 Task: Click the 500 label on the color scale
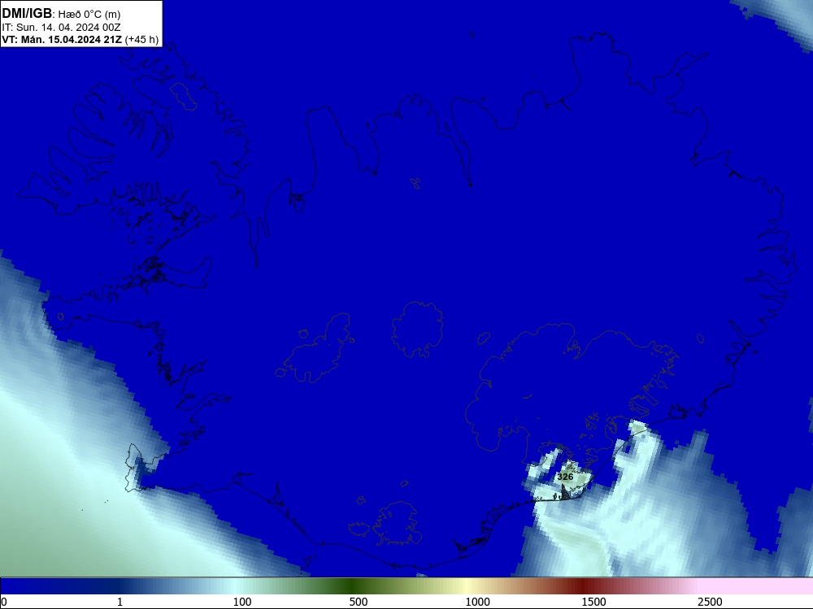[x=359, y=602]
